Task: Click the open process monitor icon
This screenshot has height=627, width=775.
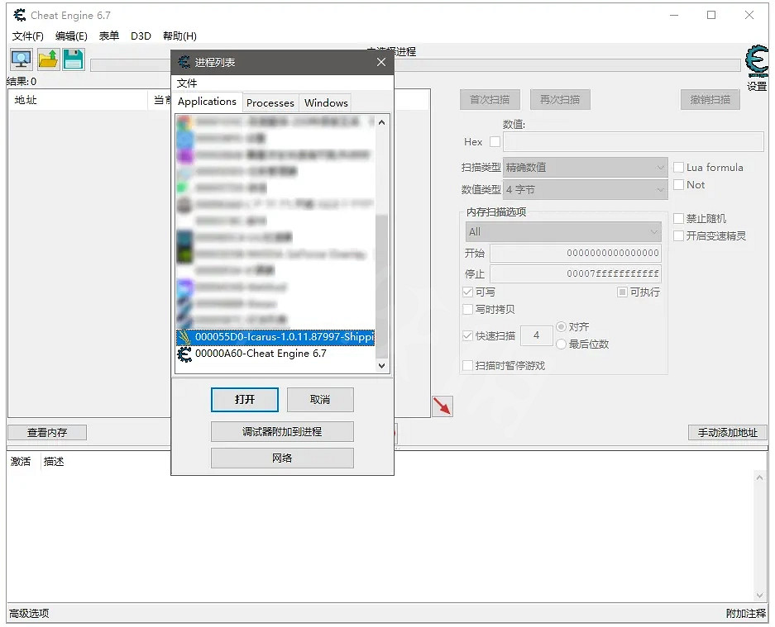Action: click(21, 59)
